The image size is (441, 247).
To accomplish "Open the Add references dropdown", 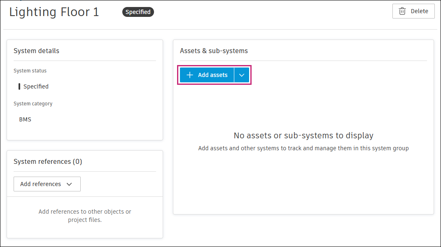I will (x=47, y=184).
